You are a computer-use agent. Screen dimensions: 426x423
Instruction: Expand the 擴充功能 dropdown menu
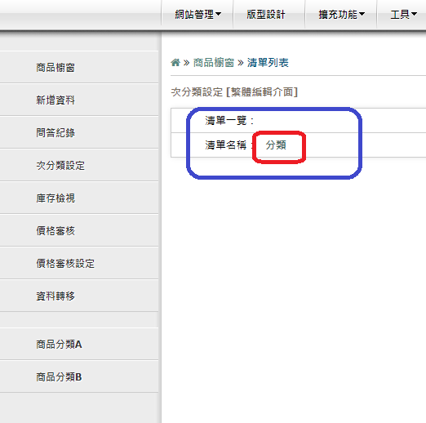(341, 14)
